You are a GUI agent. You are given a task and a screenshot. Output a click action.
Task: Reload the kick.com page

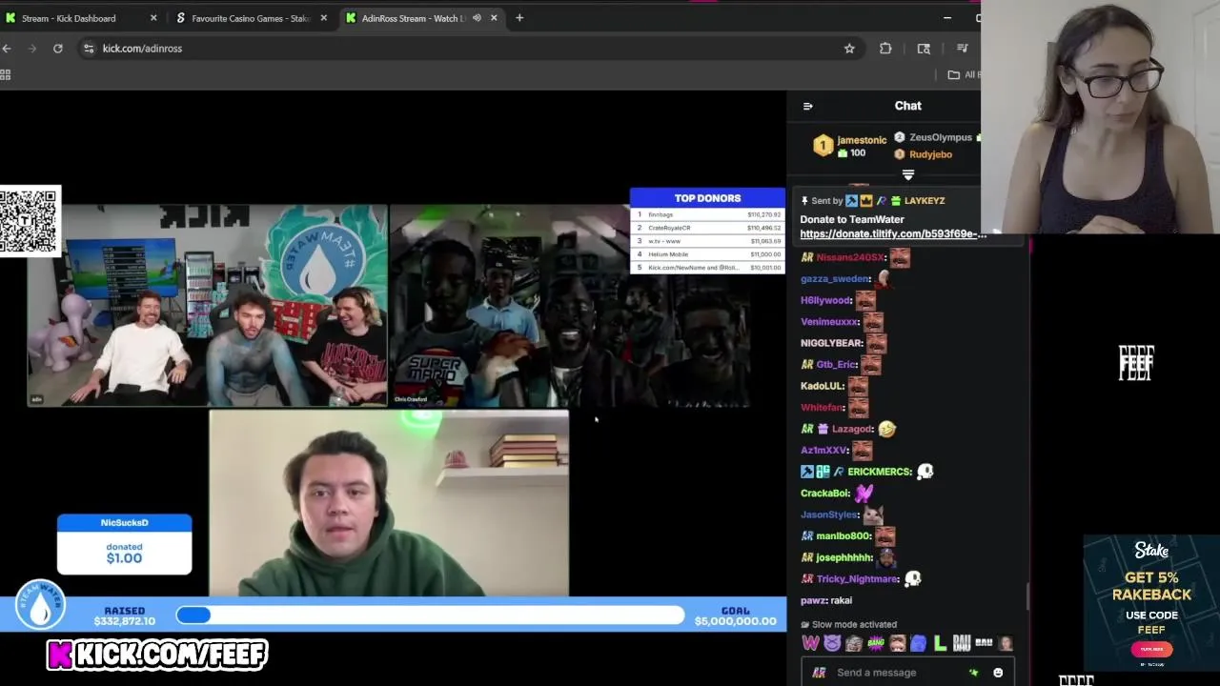tap(58, 49)
